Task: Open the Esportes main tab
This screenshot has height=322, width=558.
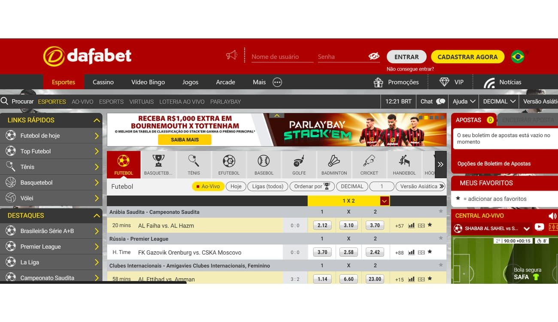Action: click(64, 82)
